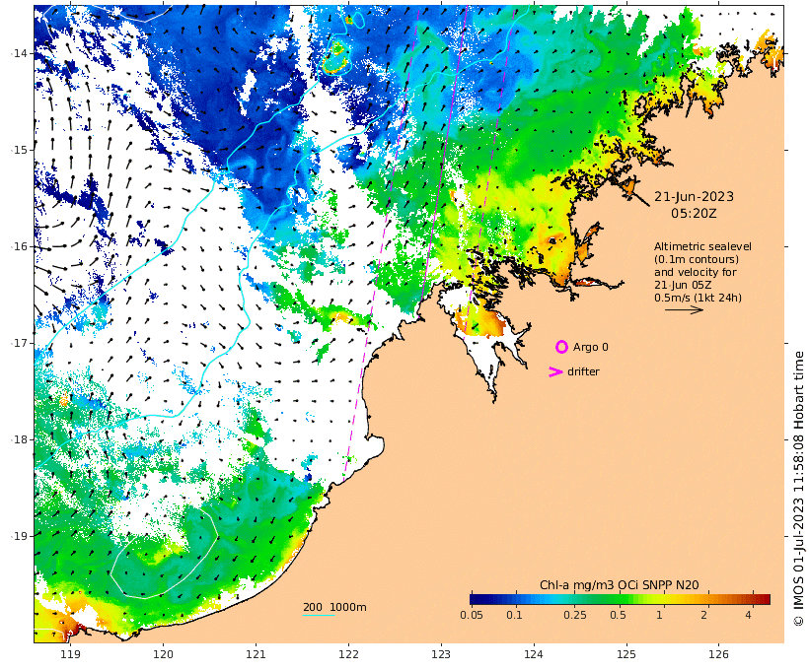Click the '0.5m/s (1kt 24h)' caption
Viewport: 809px width, 670px height.
click(x=698, y=298)
